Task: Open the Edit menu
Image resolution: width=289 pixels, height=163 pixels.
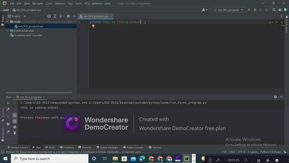Action: [19, 4]
